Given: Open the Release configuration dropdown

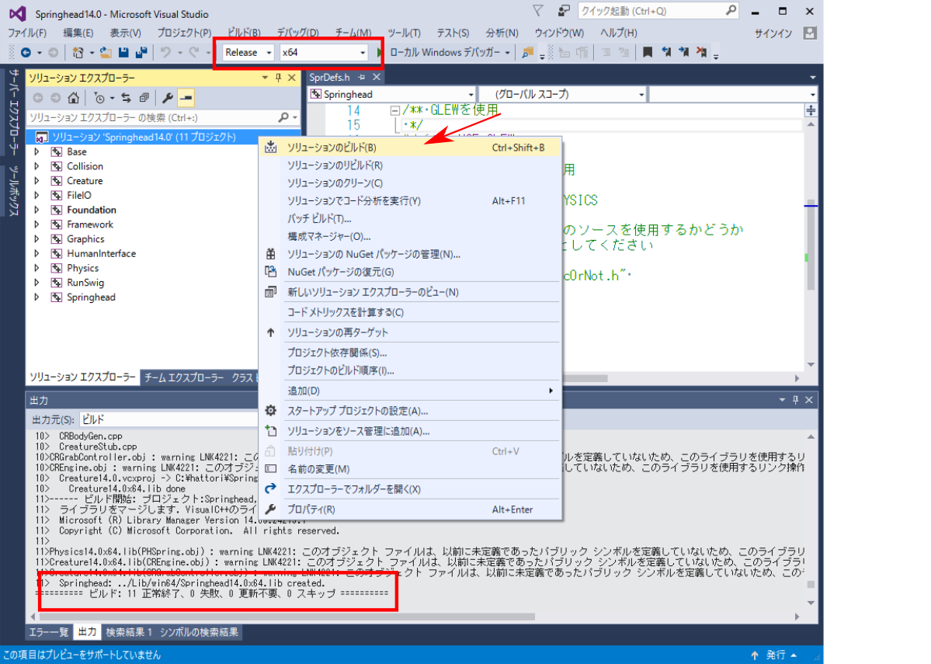Looking at the screenshot, I should [248, 53].
